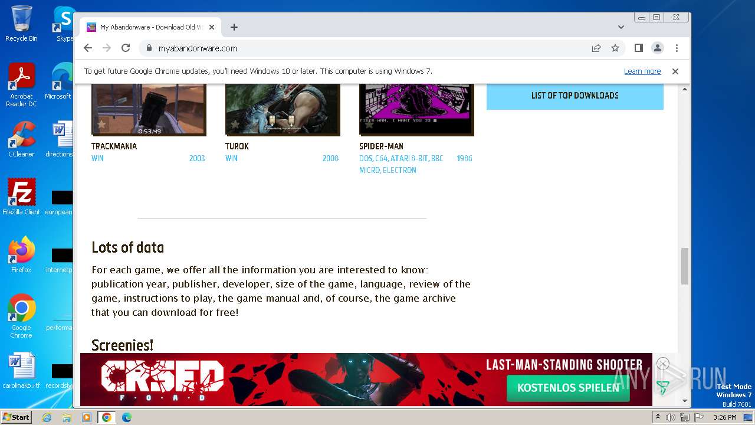This screenshot has height=425, width=755.
Task: Open the CRSED ad banner logo
Action: [x=162, y=381]
